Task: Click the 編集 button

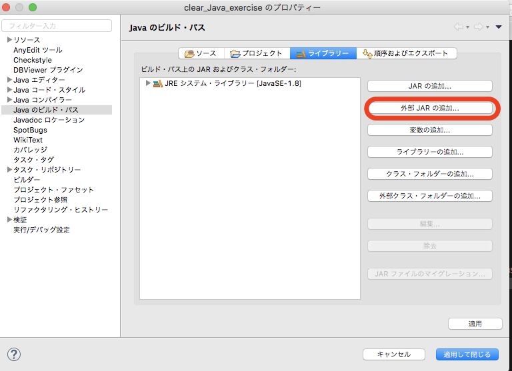Action: tap(430, 224)
